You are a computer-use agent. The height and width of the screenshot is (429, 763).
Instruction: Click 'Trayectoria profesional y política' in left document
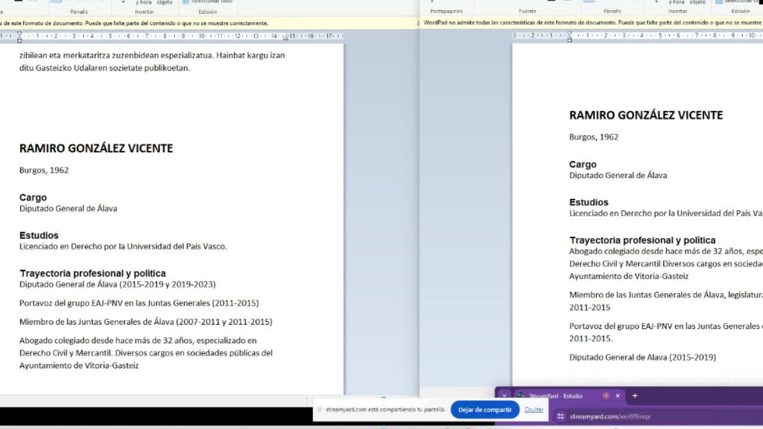[x=92, y=273]
